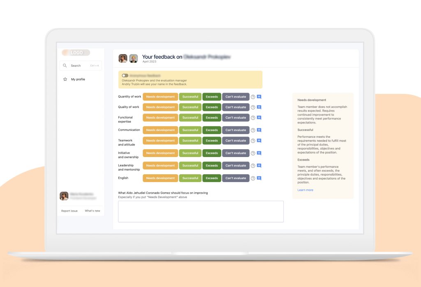
Task: Rate Leadership and mentorship as Exceeds
Action: point(212,166)
